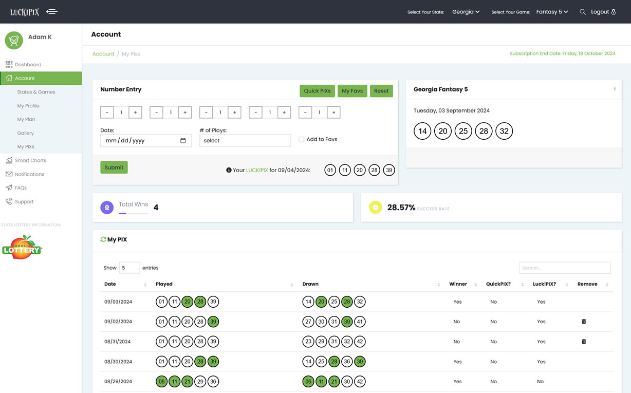Click the Reset button
Image resolution: width=631 pixels, height=393 pixels.
[381, 91]
